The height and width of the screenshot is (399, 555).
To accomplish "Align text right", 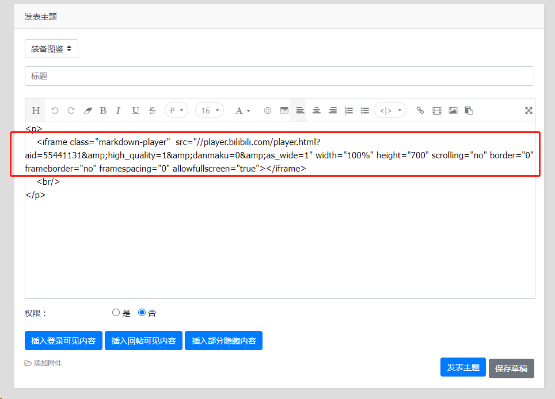I will 332,111.
